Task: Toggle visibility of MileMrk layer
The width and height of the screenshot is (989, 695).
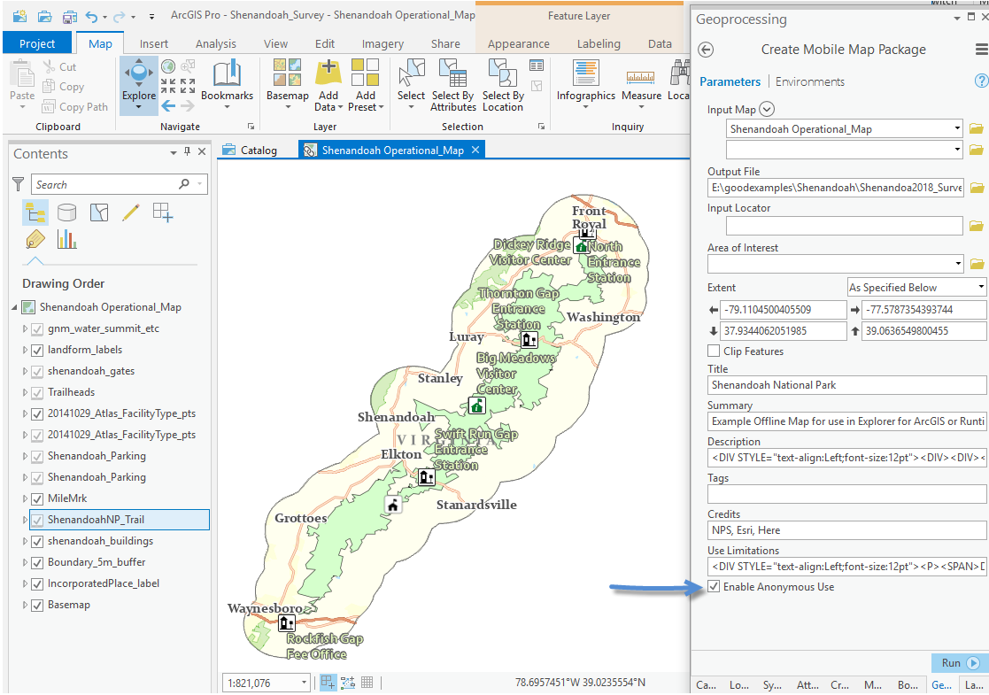Action: tap(37, 498)
